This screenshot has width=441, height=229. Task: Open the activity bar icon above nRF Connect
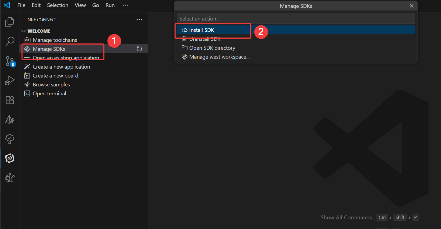[10, 139]
